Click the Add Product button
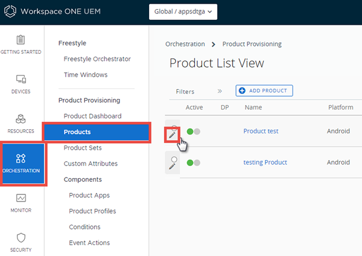The width and height of the screenshot is (362, 256). click(x=264, y=91)
